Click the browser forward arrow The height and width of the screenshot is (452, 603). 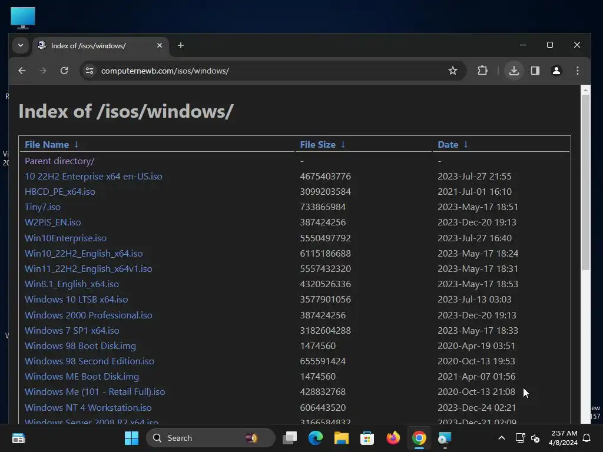click(x=42, y=71)
